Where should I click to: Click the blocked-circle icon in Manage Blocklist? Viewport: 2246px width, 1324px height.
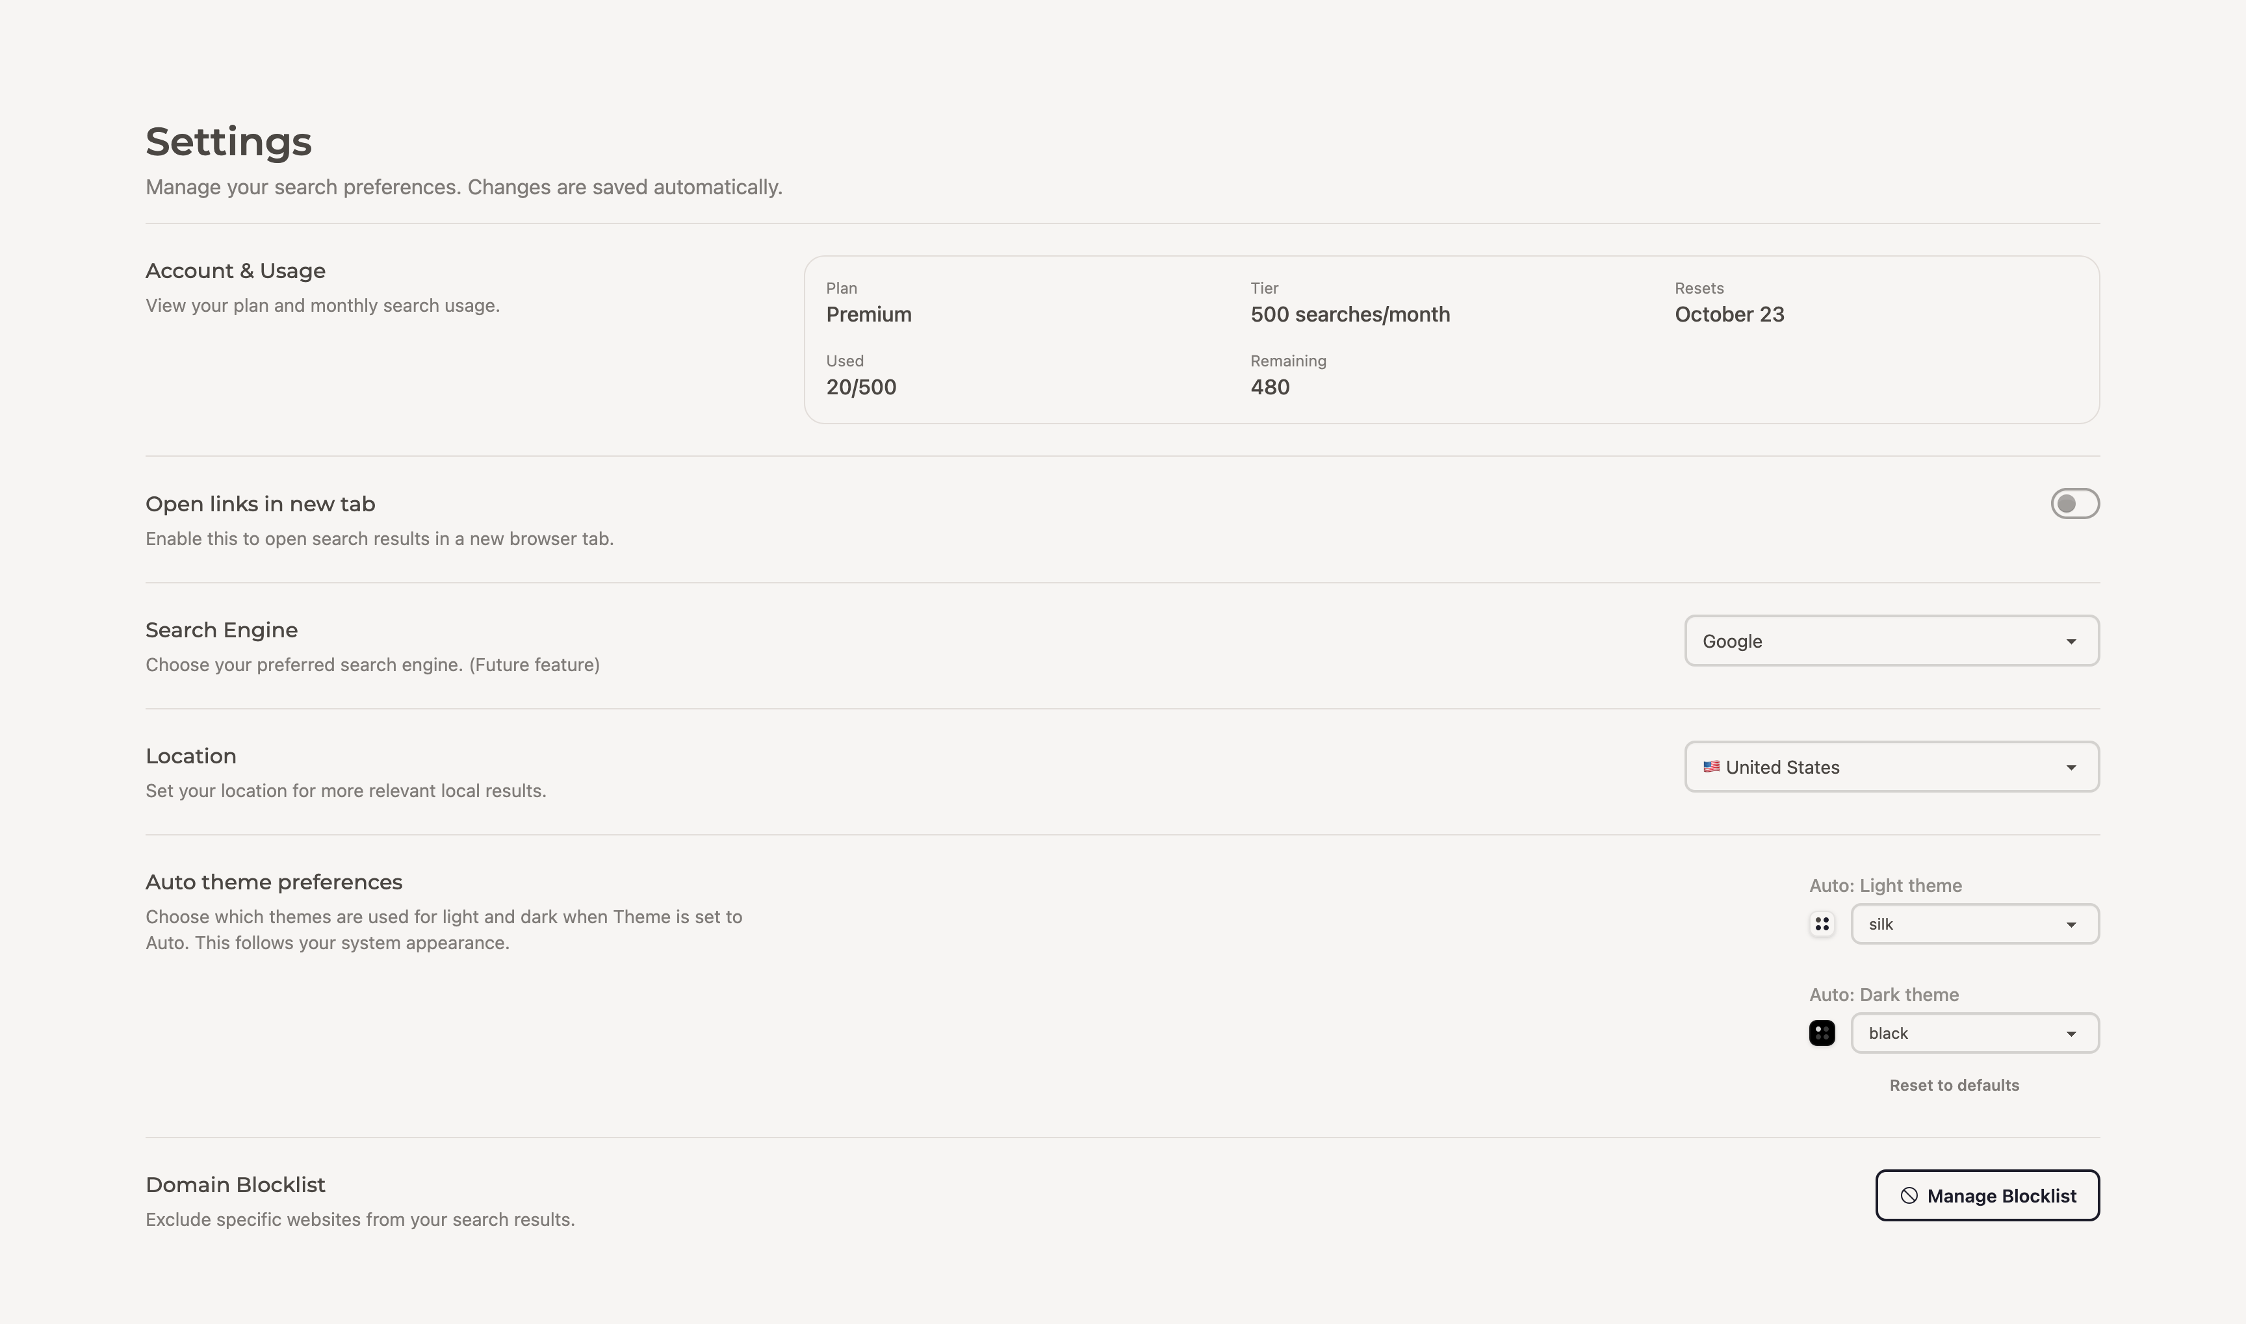[x=1908, y=1197]
